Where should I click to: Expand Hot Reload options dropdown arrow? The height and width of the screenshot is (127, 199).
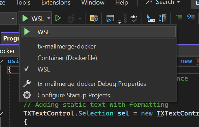click(x=80, y=18)
